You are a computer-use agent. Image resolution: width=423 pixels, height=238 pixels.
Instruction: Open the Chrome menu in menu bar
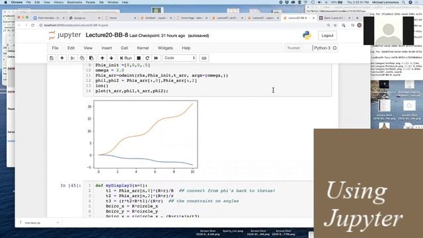click(17, 2)
